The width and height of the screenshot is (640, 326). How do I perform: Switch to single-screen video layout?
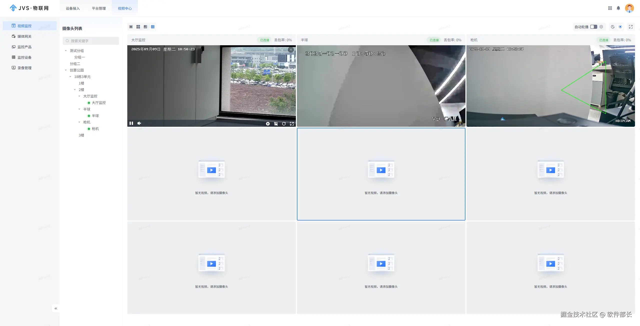click(x=131, y=27)
